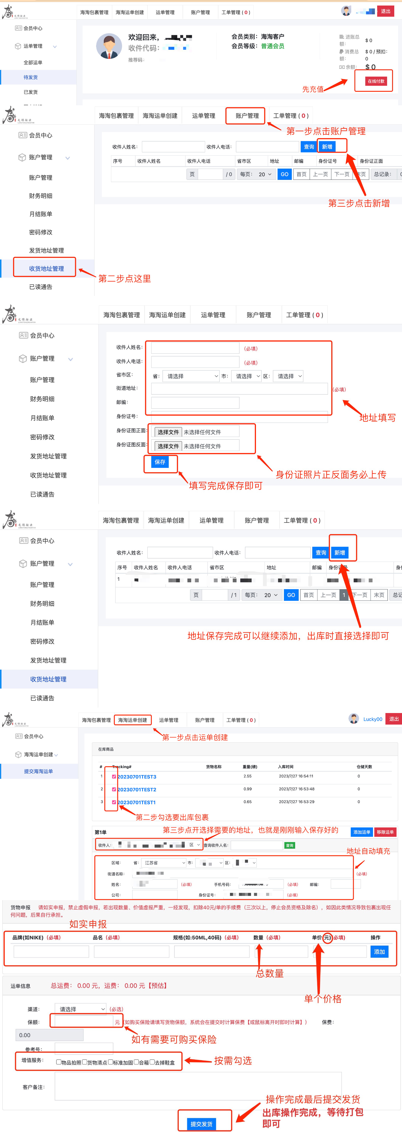Open the 江苏省 province dropdown
This screenshot has height=1132, width=402.
click(x=164, y=863)
